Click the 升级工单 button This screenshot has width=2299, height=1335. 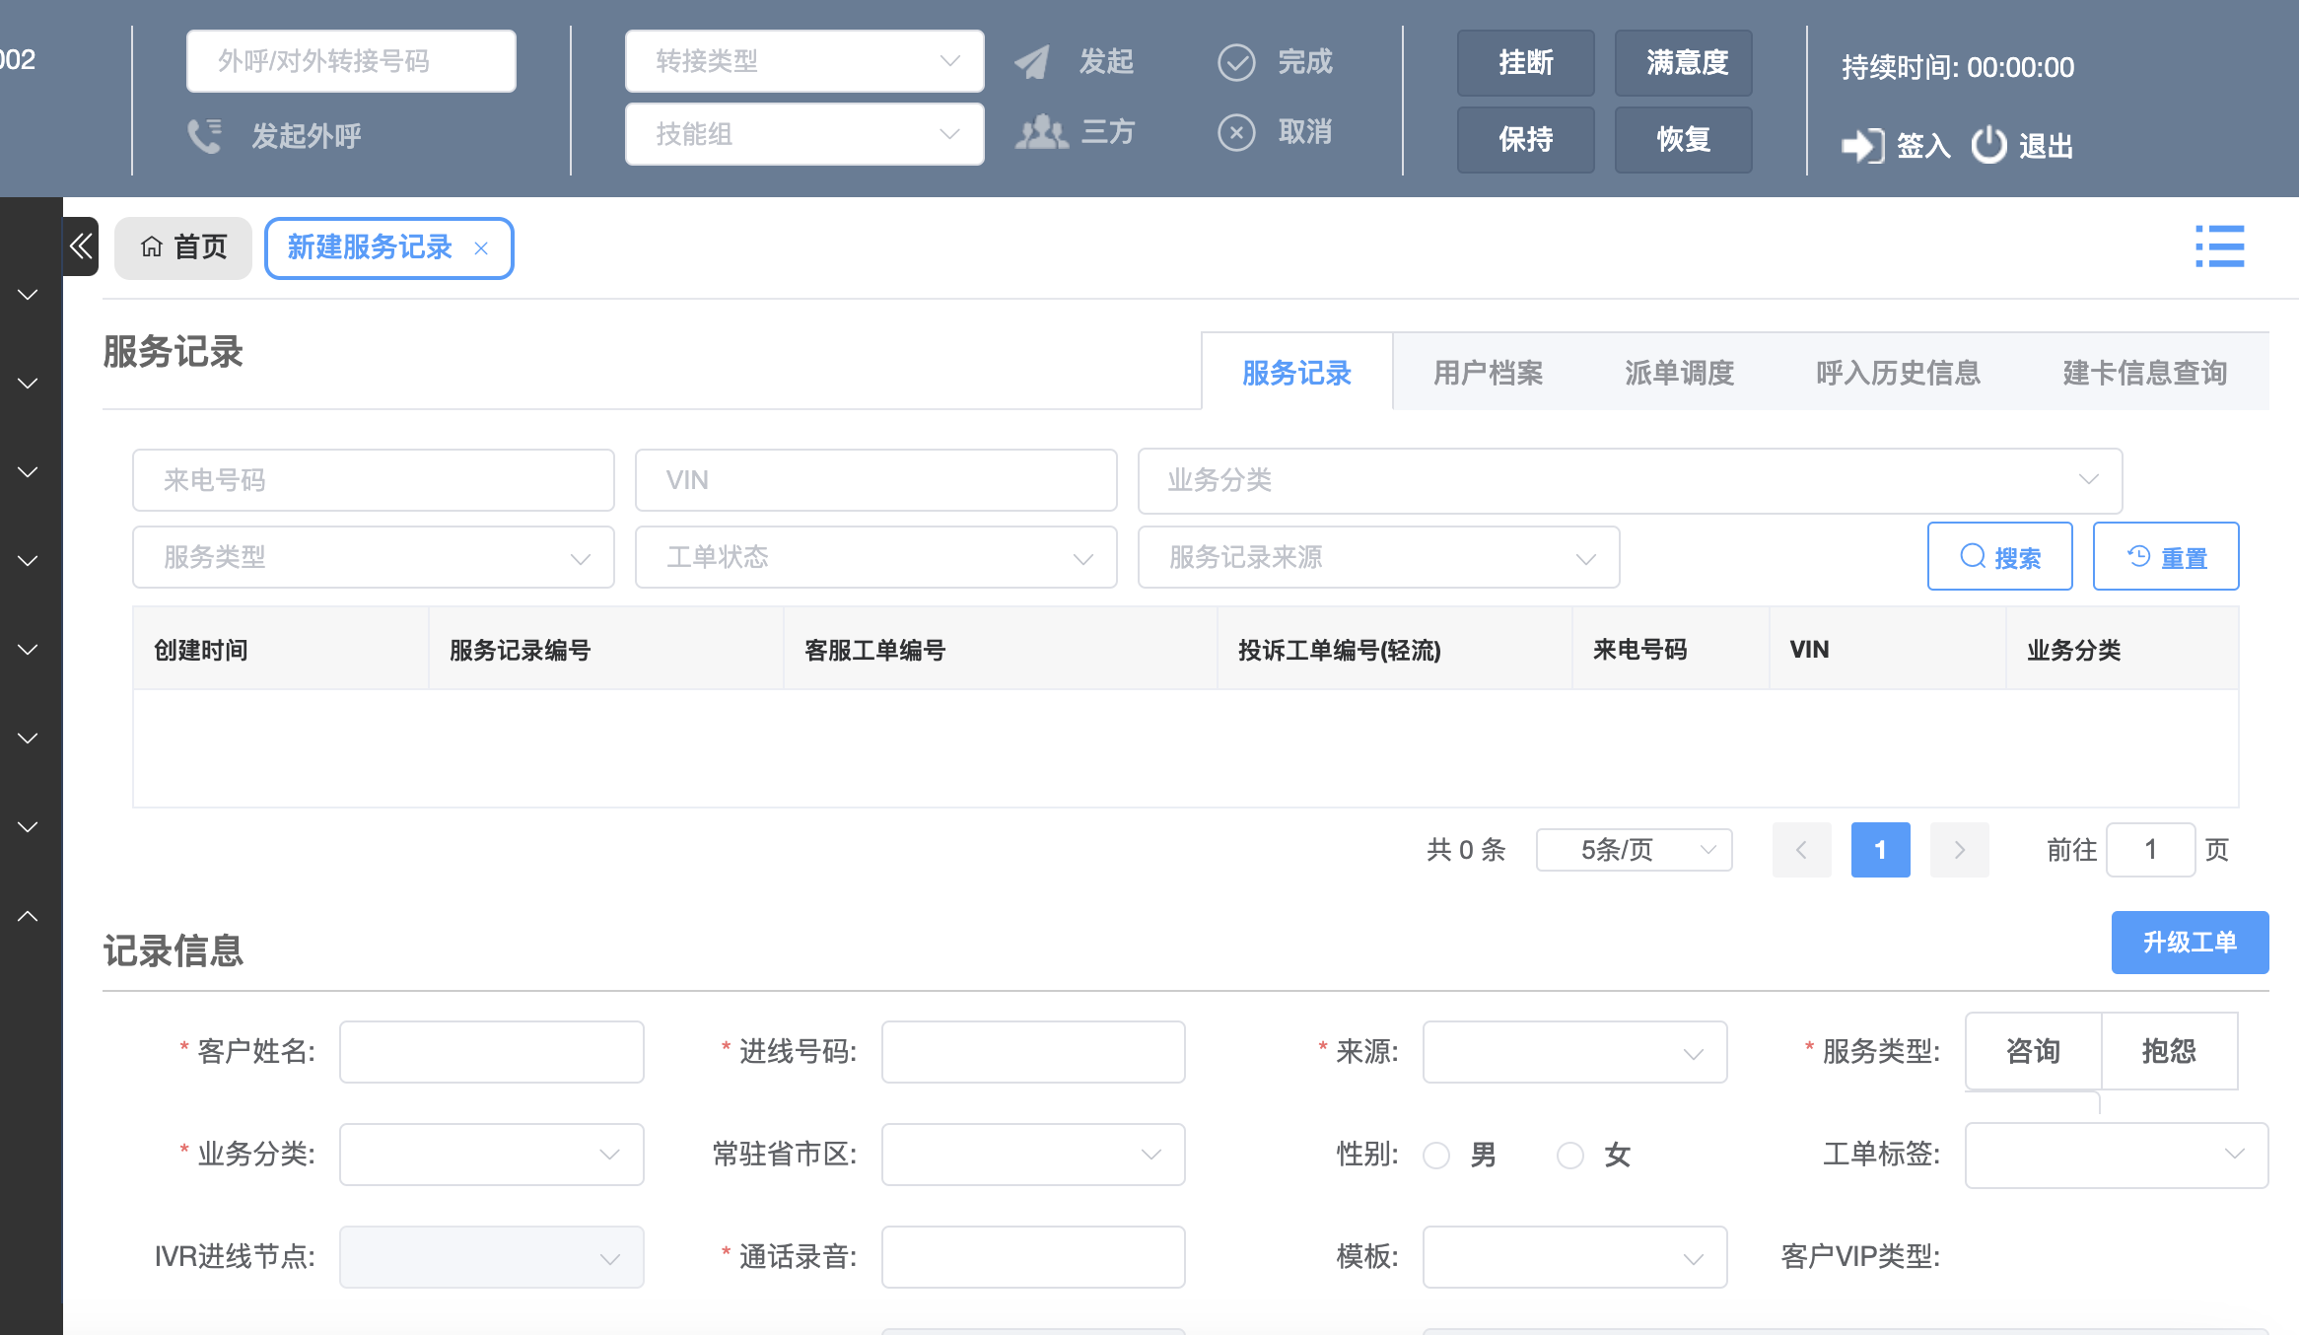(x=2190, y=943)
